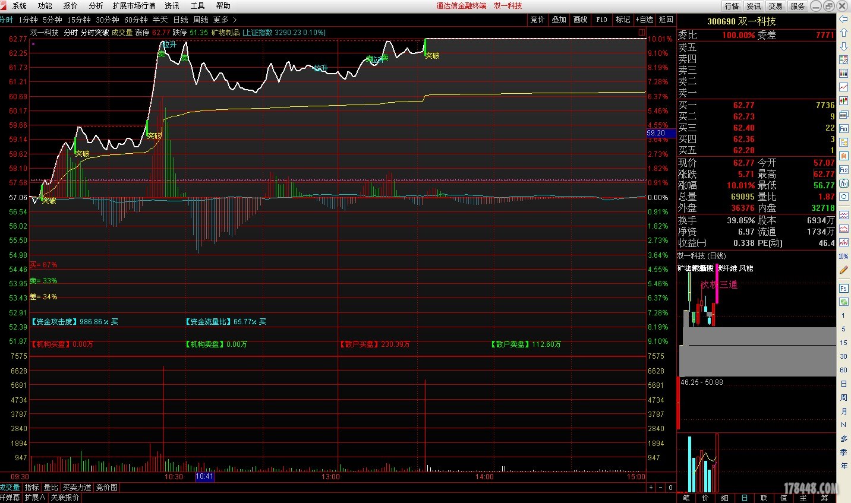Screen dimensions: 851x503
Task: Choose the 周 weekly period in sidebar
Action: tap(843, 397)
